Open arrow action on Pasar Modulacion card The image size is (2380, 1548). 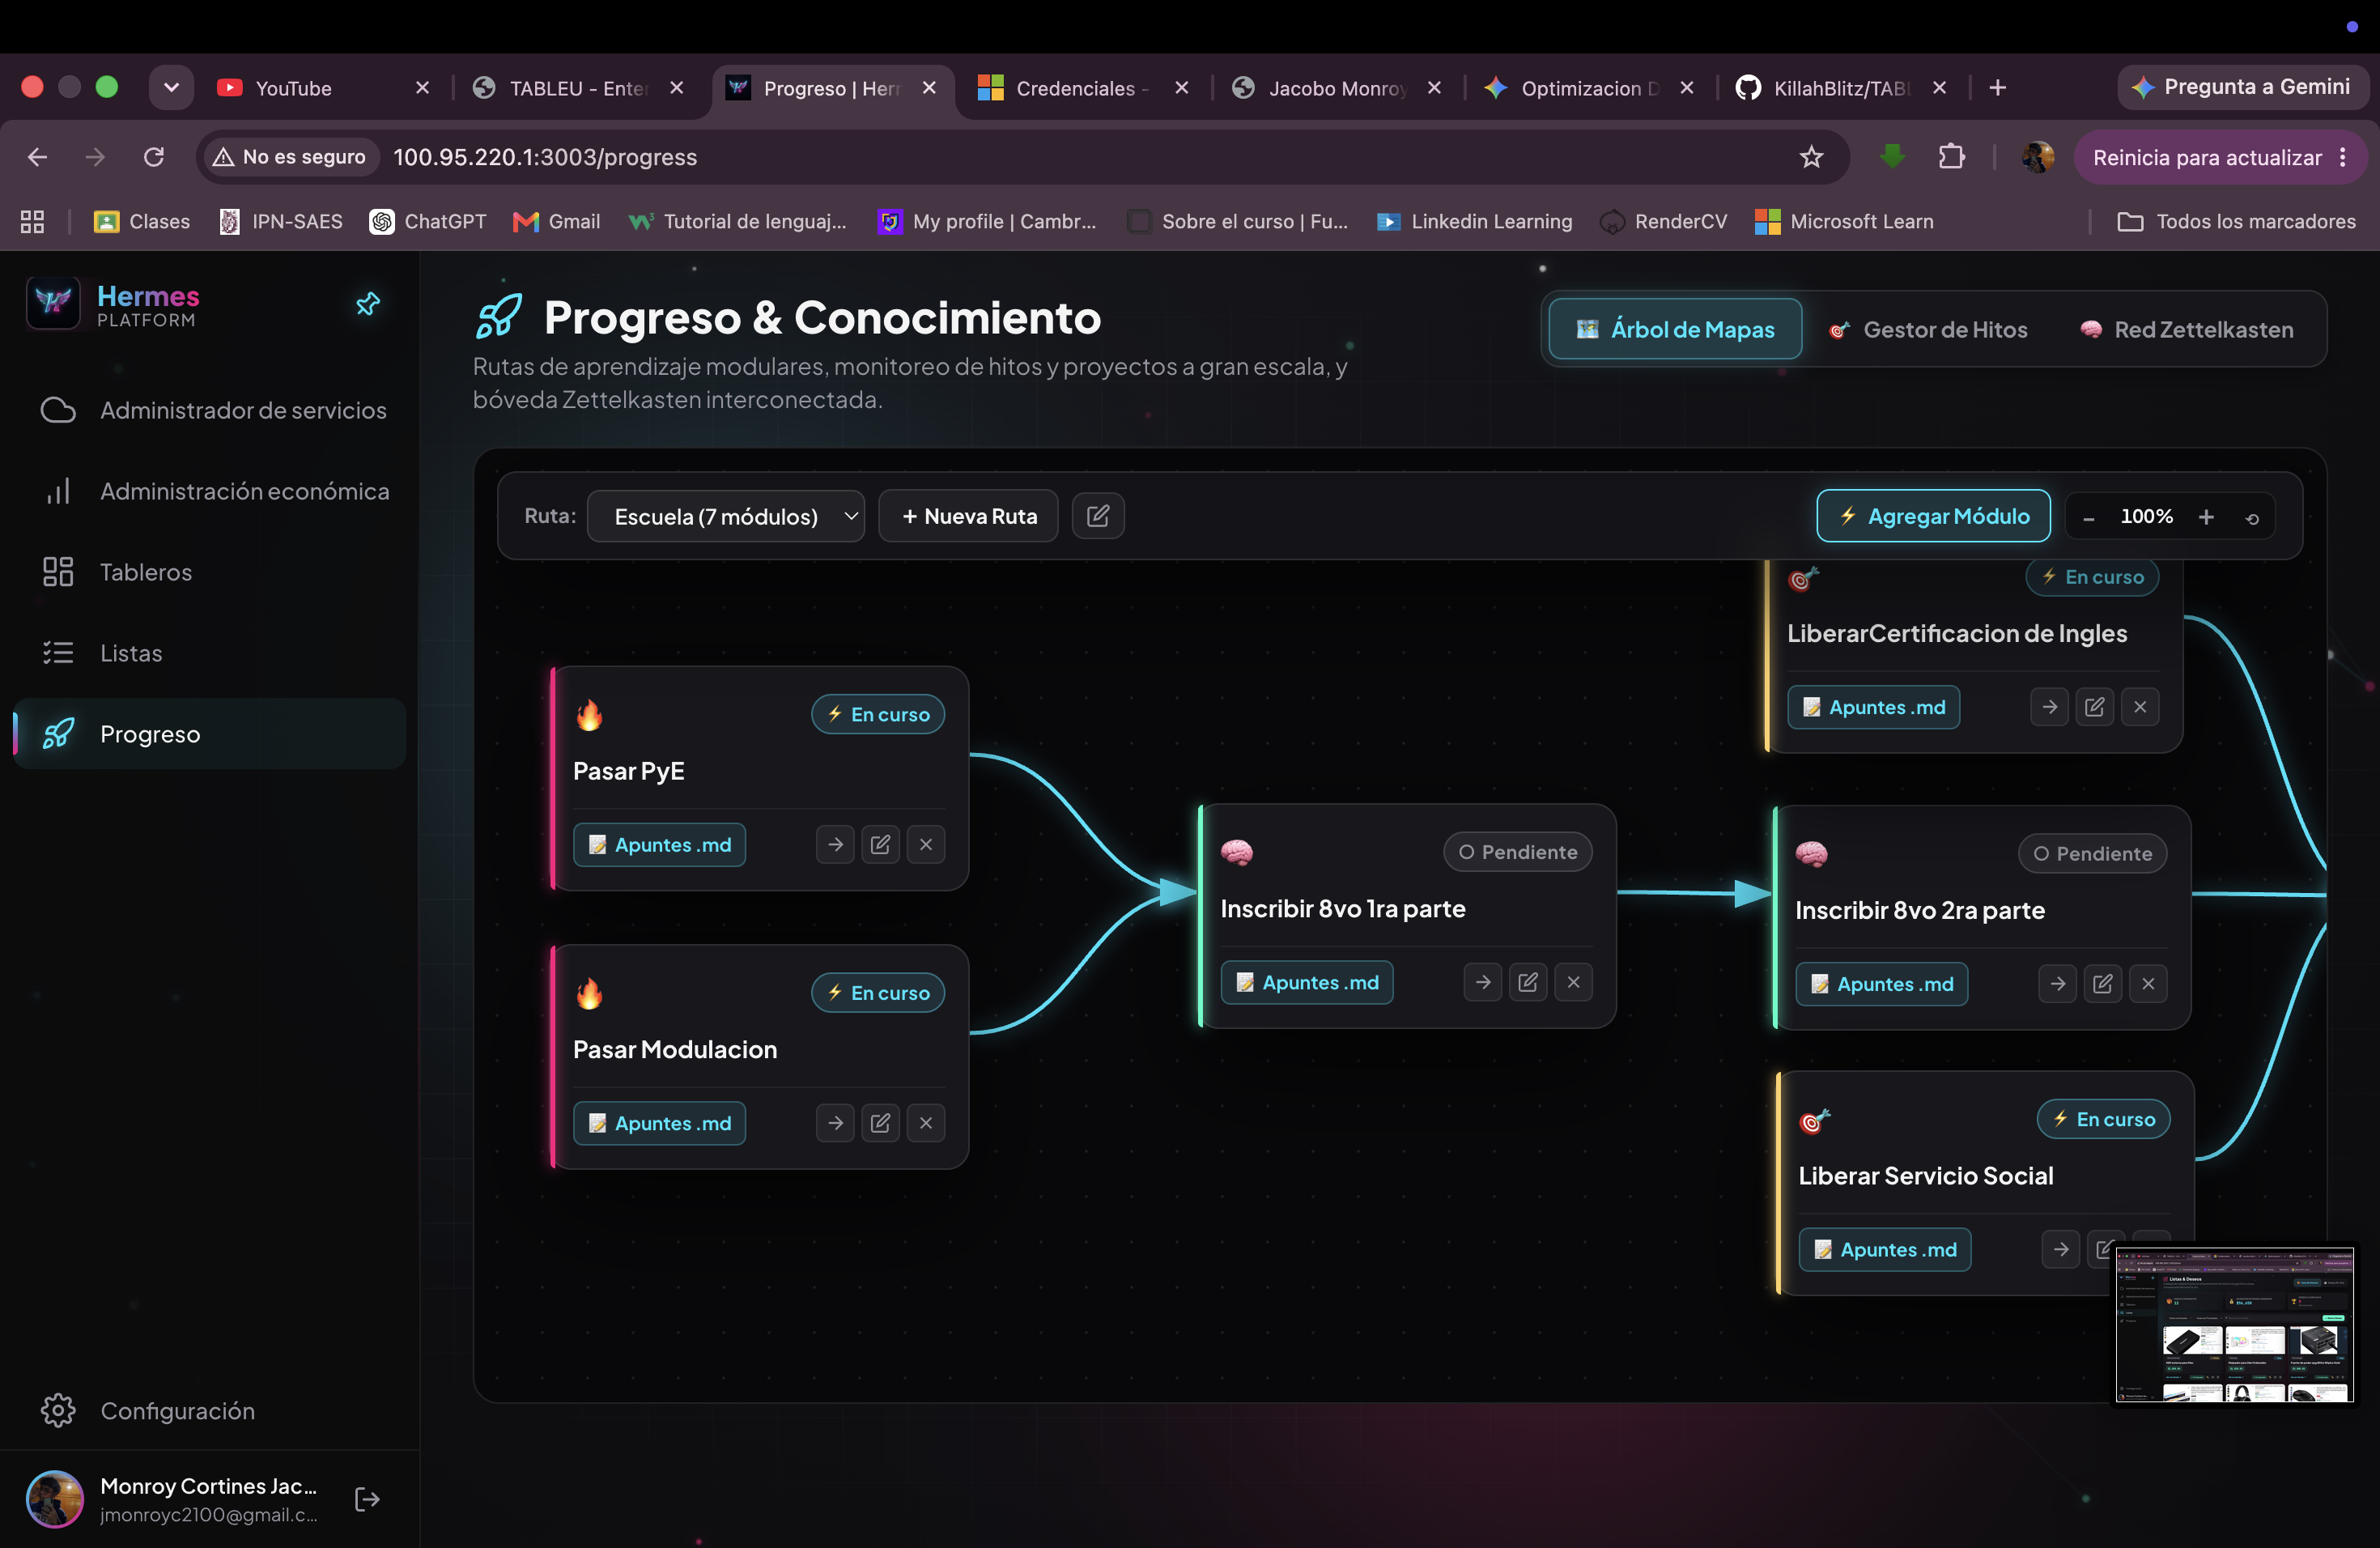(835, 1123)
